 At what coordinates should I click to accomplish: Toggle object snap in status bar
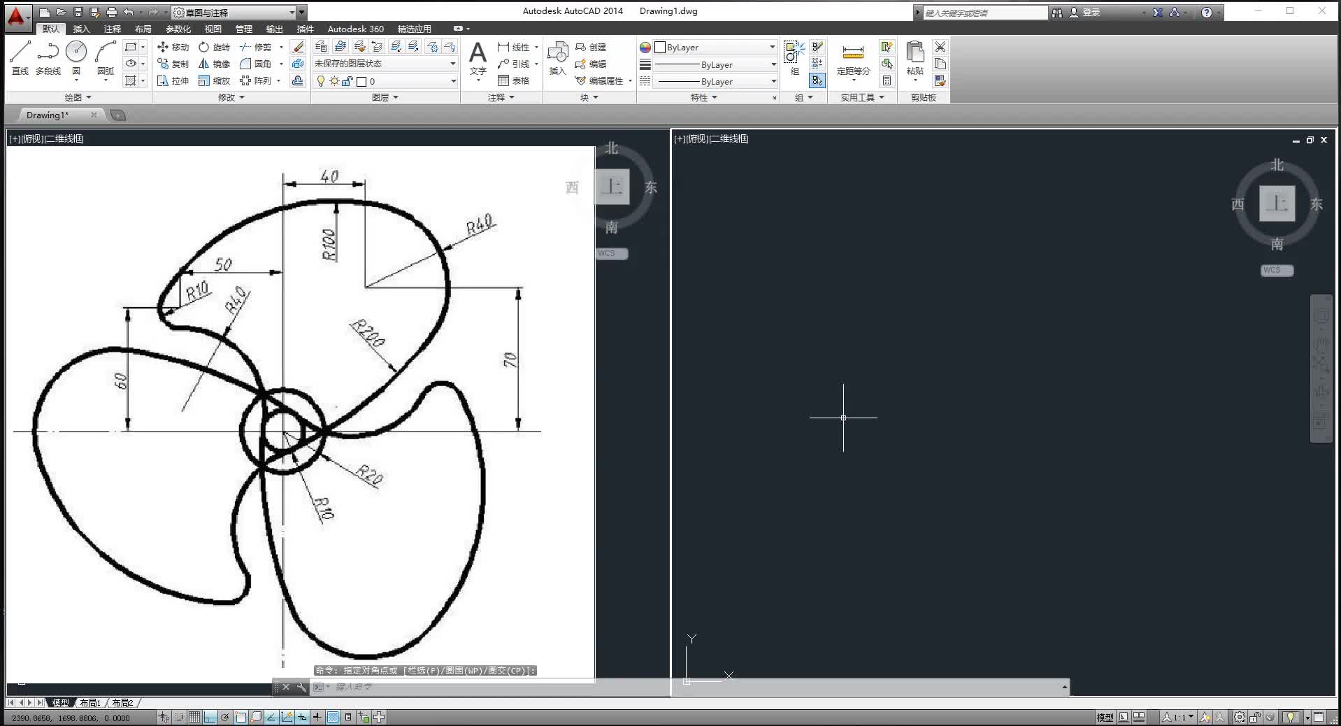point(241,717)
